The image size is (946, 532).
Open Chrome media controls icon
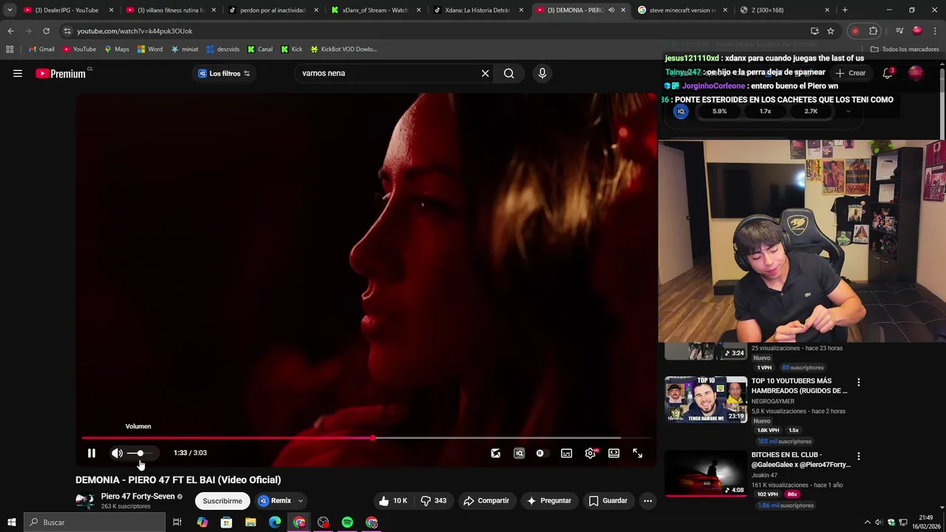click(899, 31)
